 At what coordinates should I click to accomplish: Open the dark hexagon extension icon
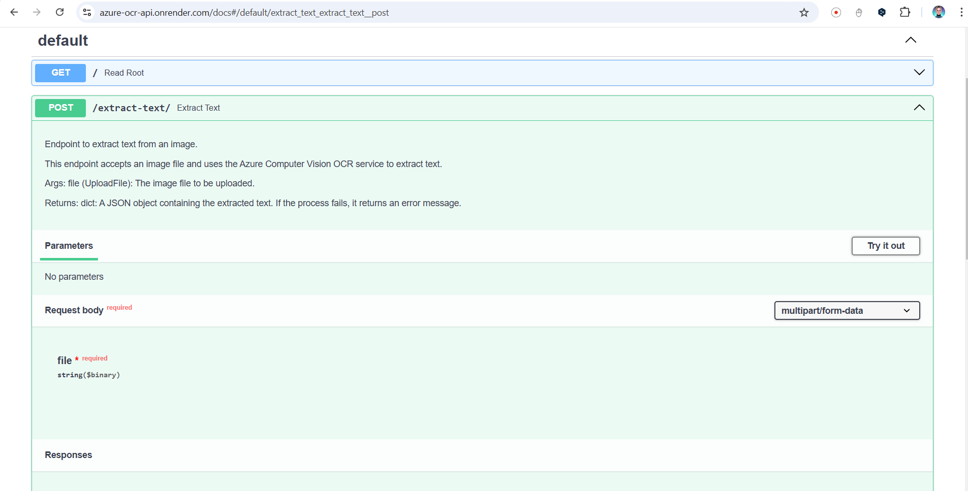(x=882, y=13)
